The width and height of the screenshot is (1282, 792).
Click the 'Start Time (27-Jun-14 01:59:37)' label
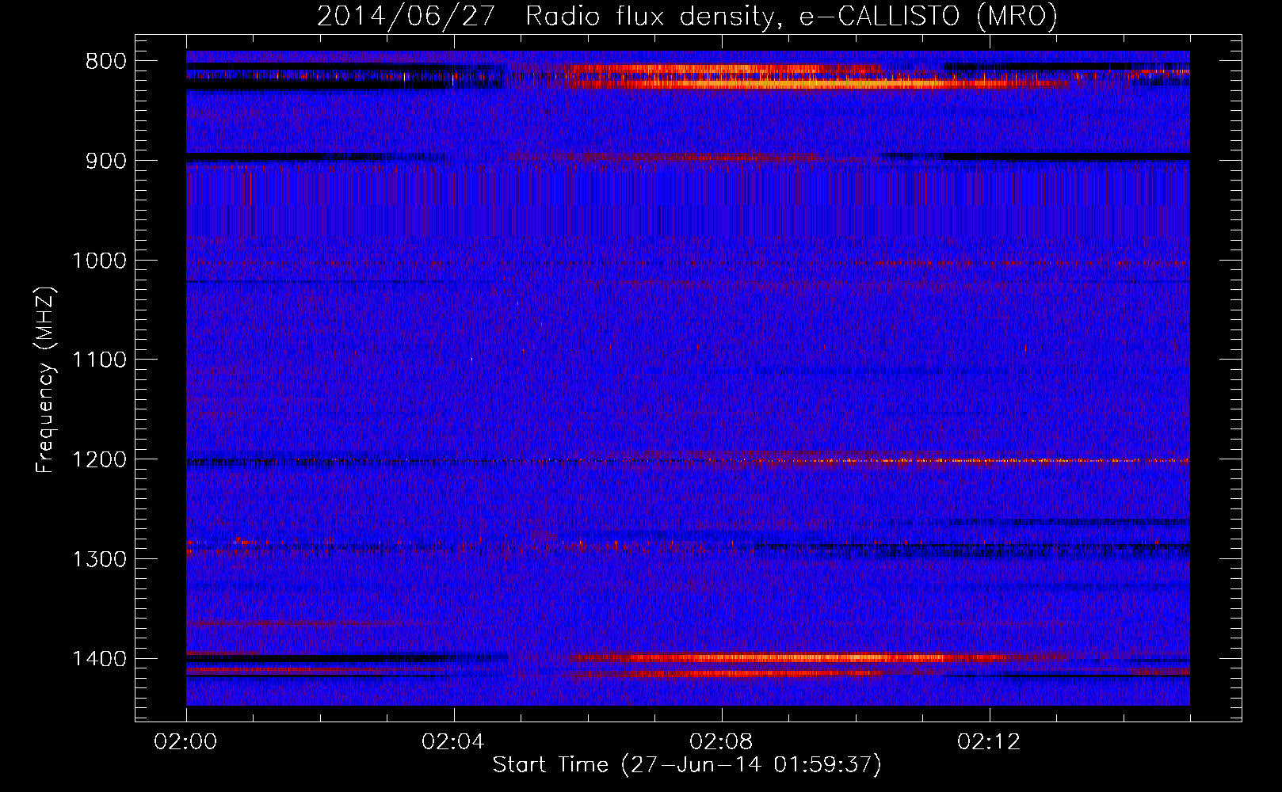(687, 765)
